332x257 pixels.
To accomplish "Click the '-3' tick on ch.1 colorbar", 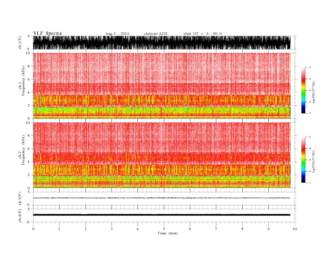I will tap(309, 68).
